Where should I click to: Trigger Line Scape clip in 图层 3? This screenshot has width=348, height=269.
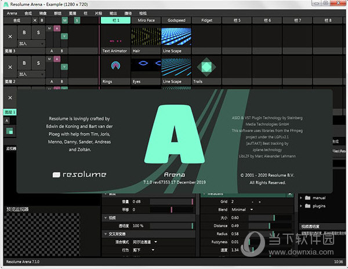point(176,37)
